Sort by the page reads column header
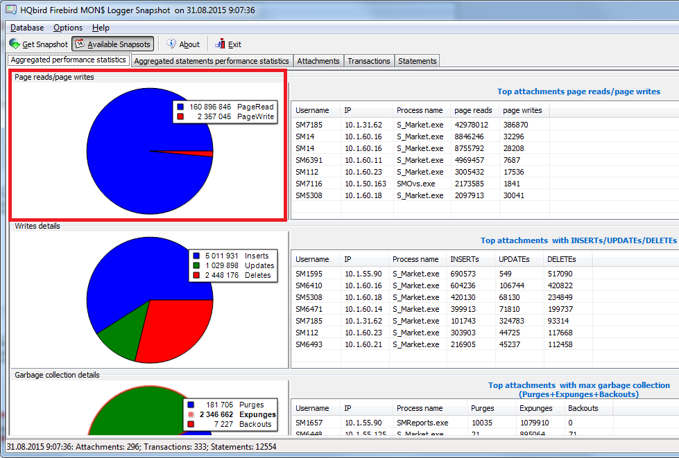This screenshot has width=679, height=458. pos(473,110)
